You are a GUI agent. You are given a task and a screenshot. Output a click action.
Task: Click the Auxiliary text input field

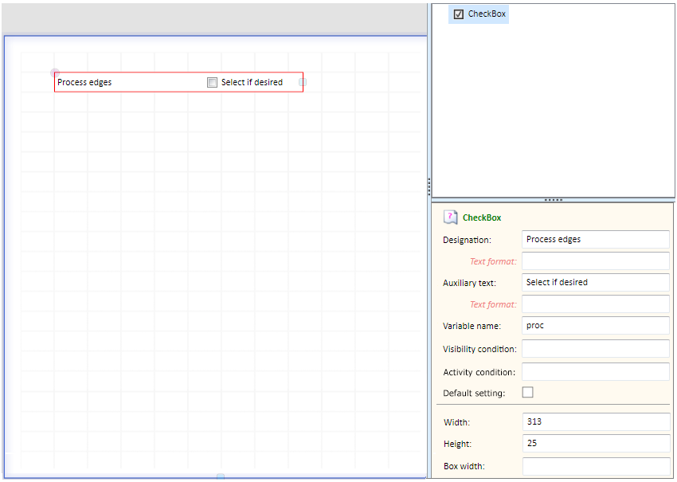pos(596,282)
